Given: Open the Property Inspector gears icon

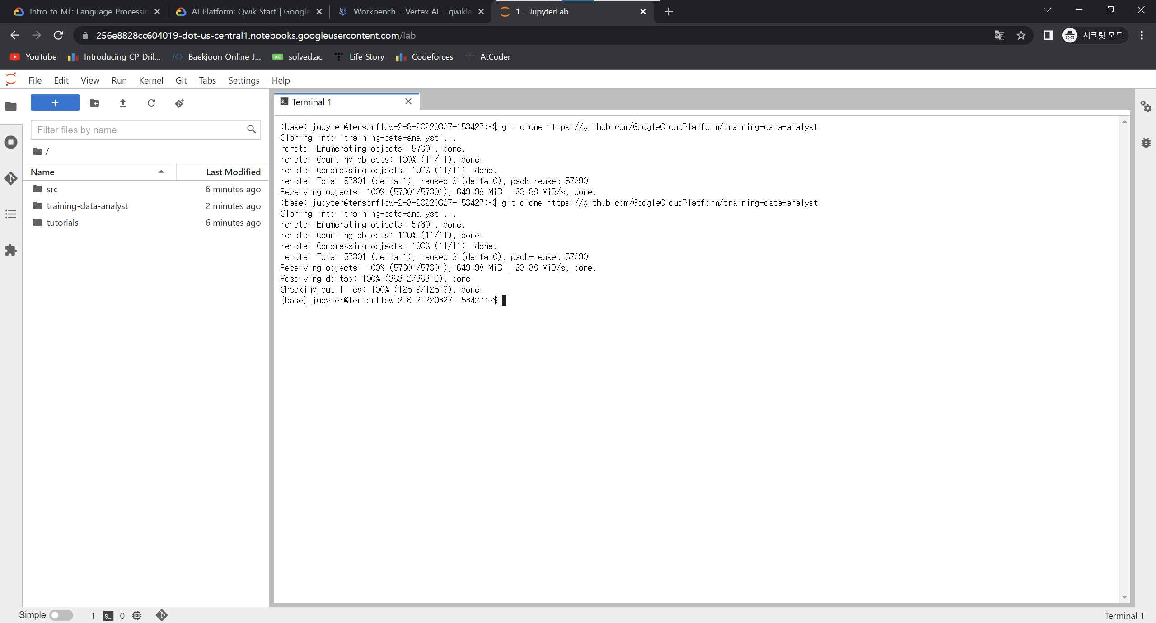Looking at the screenshot, I should (1146, 107).
